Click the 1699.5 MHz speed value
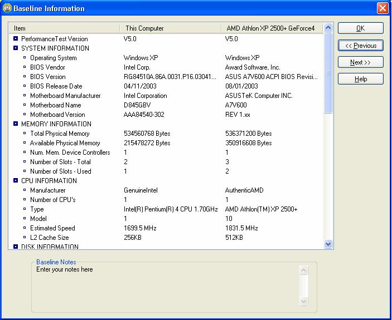Viewport: 392px width, 320px height. tap(140, 228)
